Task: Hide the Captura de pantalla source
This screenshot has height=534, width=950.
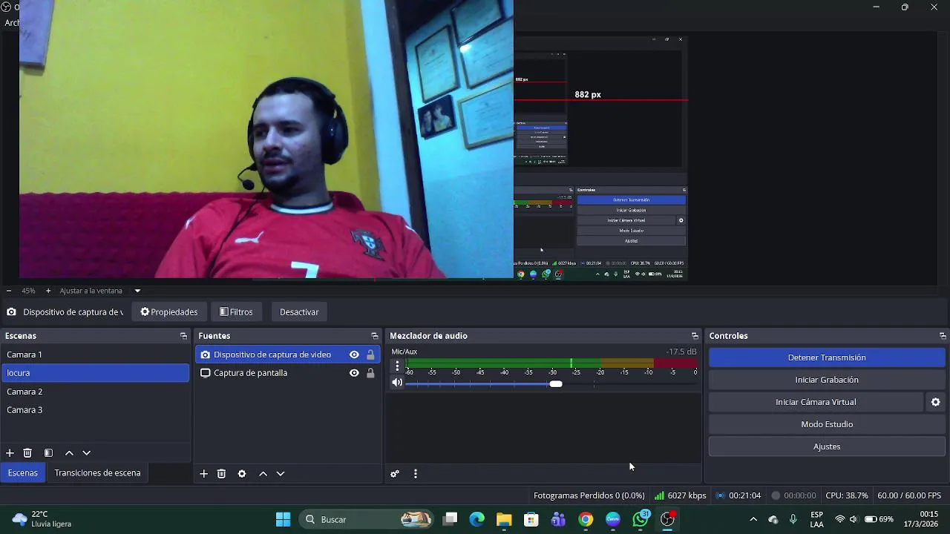Action: pos(354,373)
